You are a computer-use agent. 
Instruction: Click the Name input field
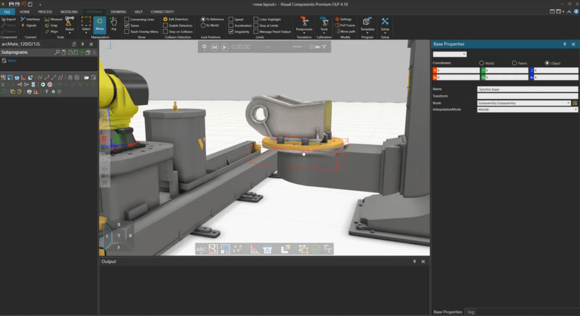click(x=527, y=89)
